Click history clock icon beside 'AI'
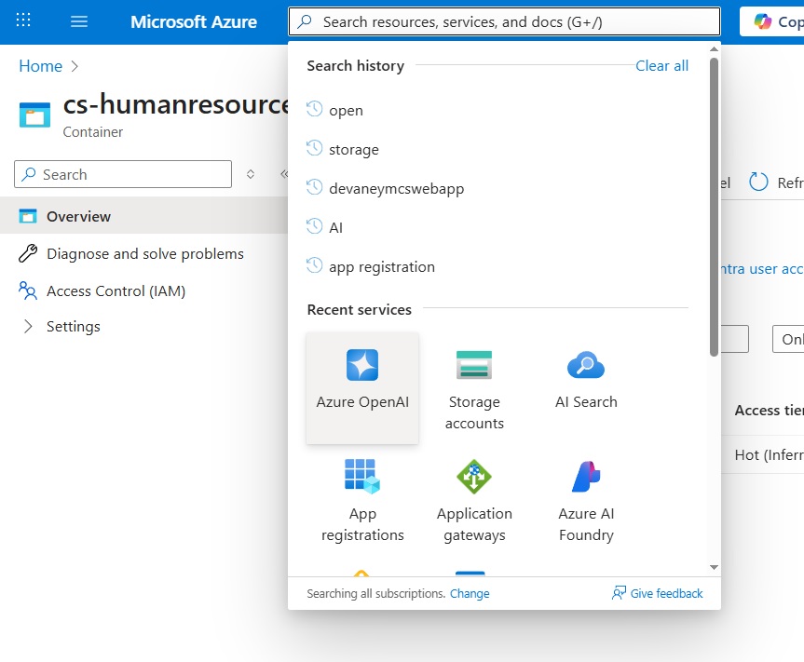 pyautogui.click(x=314, y=226)
